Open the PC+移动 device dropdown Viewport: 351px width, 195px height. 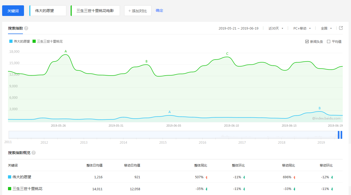(302, 28)
